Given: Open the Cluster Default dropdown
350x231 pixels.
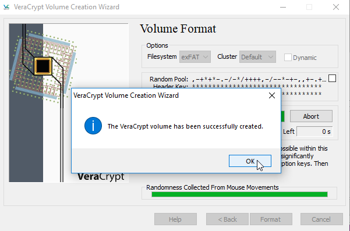Looking at the screenshot, I should click(257, 57).
